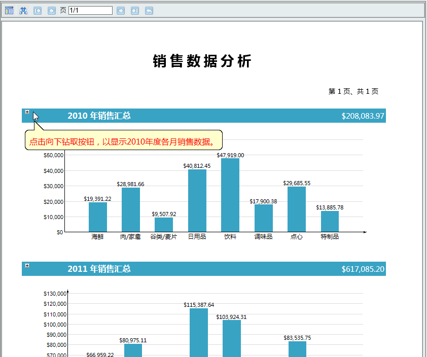The image size is (427, 357).
Task: Click the $13,885.78 data label
Action: [330, 207]
